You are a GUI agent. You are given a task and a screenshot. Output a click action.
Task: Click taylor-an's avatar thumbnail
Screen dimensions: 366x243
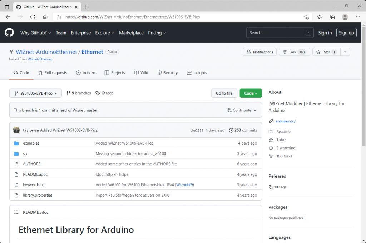click(x=16, y=130)
